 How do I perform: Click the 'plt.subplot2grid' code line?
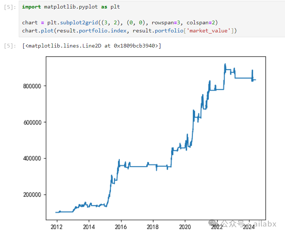click(x=120, y=23)
